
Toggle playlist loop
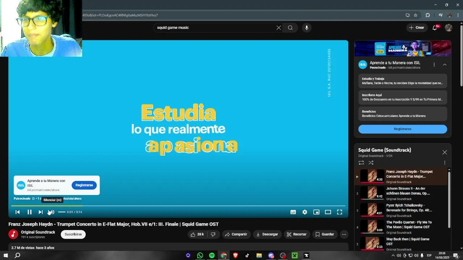coord(361,163)
